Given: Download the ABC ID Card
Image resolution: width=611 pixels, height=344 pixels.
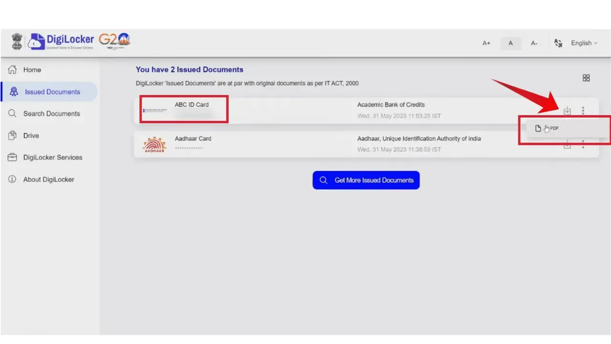Looking at the screenshot, I should point(567,111).
